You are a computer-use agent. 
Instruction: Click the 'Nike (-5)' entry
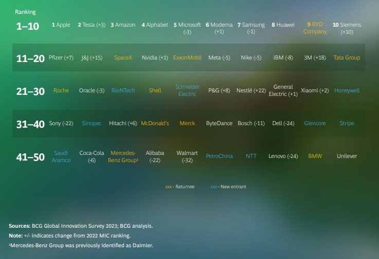[x=251, y=57]
